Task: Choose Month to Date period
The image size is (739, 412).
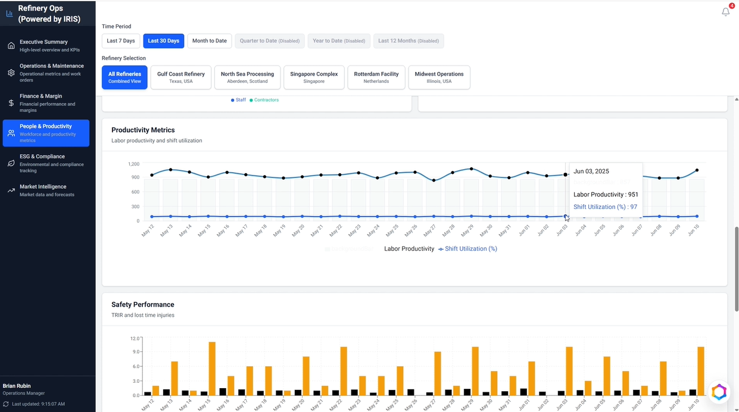Action: pyautogui.click(x=210, y=41)
